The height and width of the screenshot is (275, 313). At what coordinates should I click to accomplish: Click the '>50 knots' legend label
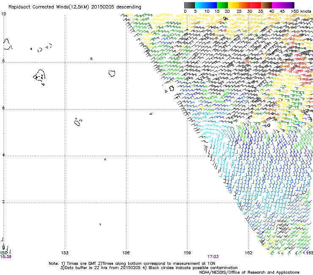point(301,11)
